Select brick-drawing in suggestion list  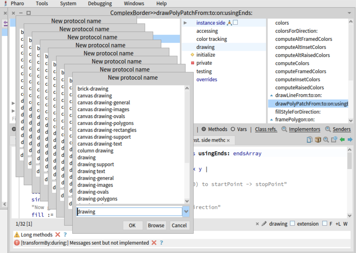tap(93, 89)
